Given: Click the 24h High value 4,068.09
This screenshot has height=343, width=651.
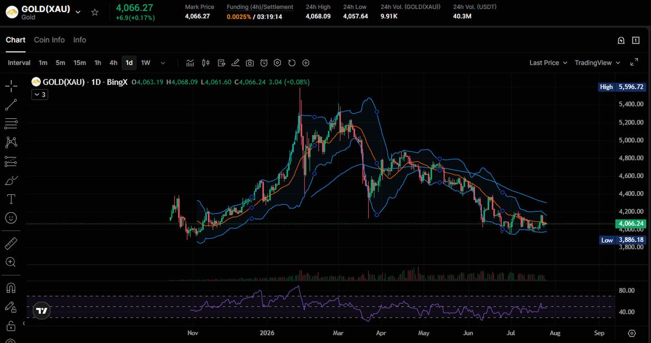Looking at the screenshot, I should [x=318, y=17].
